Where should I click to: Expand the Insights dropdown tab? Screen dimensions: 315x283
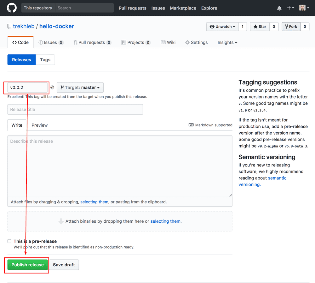point(227,43)
